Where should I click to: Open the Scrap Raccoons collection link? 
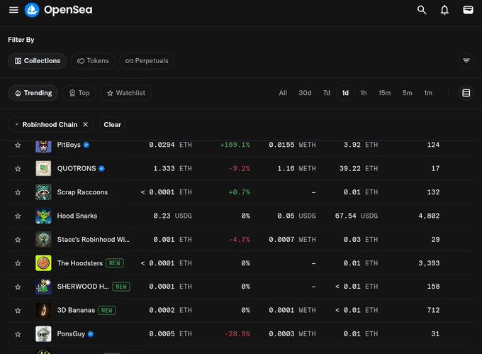click(82, 192)
